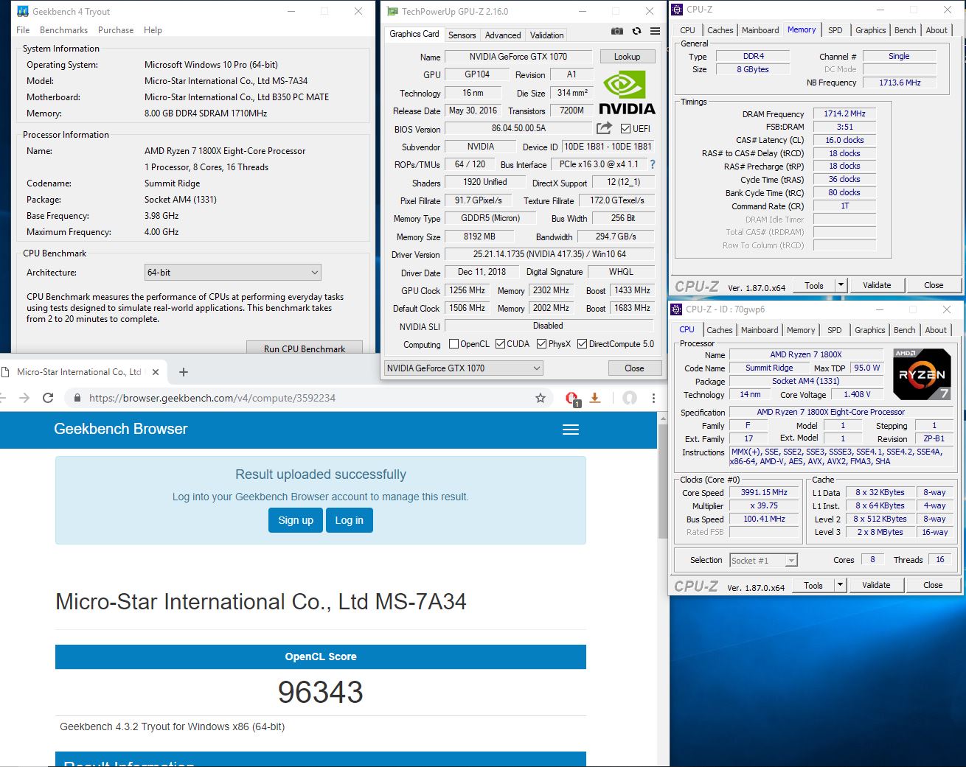
Task: Click the site padlock icon in address bar
Action: tap(77, 398)
